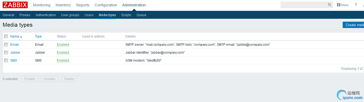This screenshot has height=102, width=364.
Task: Tick the SMS row checkbox
Action: [6, 61]
